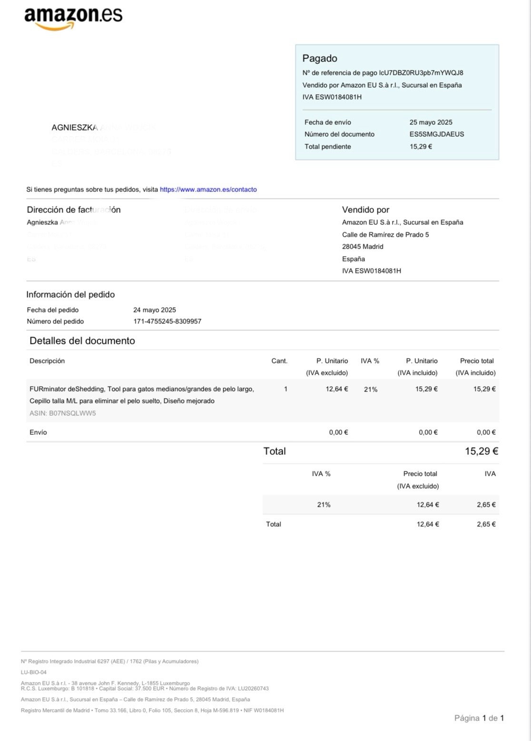This screenshot has width=531, height=741.
Task: Select document number ES5SMGJDAEUS
Action: coord(437,134)
